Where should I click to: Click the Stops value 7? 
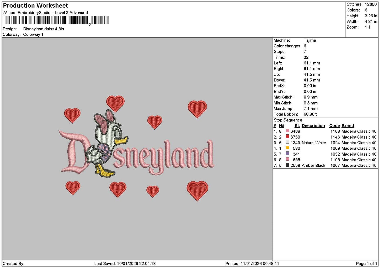(305, 52)
